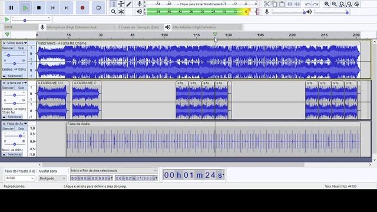
Task: Click the playhead marker on timeline ruler
Action: click(215, 34)
